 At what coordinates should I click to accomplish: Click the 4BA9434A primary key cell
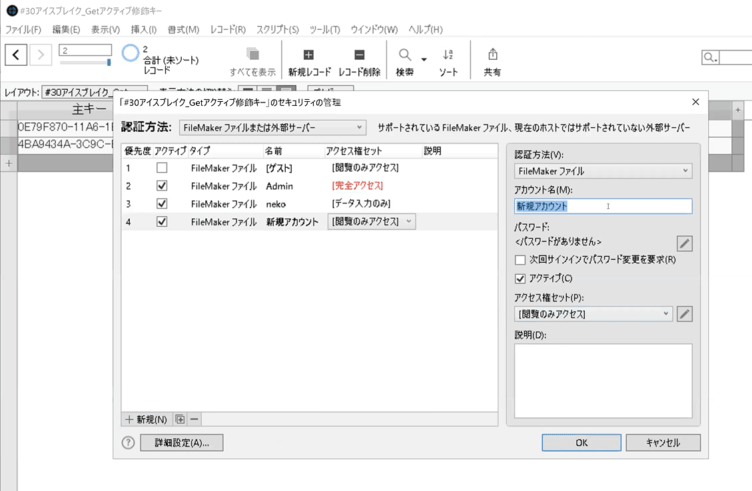click(65, 144)
